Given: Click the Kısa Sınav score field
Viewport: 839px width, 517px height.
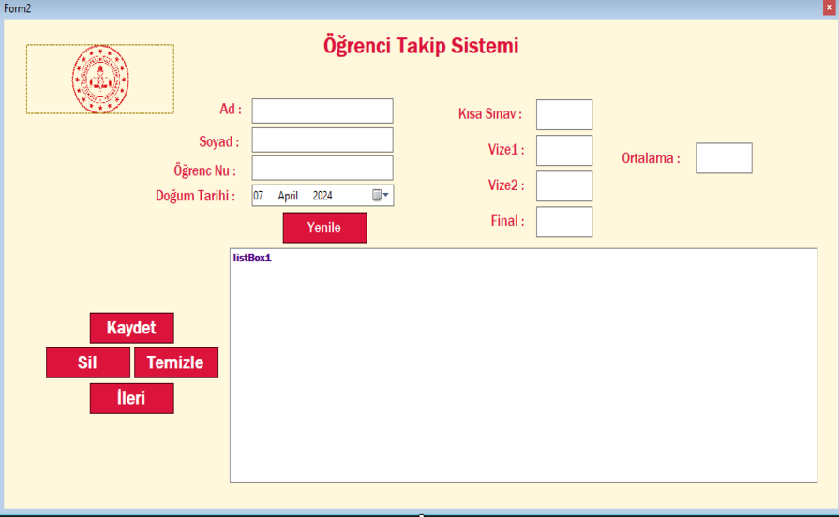Looking at the screenshot, I should click(x=563, y=114).
